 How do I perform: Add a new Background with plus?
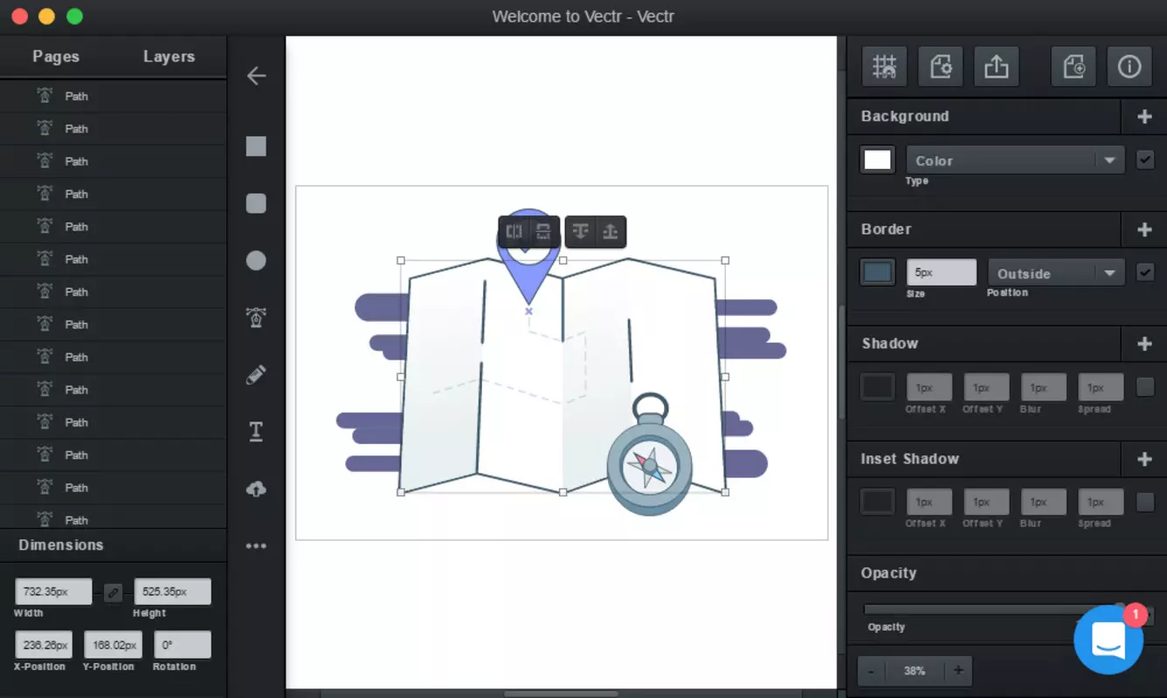(x=1144, y=116)
